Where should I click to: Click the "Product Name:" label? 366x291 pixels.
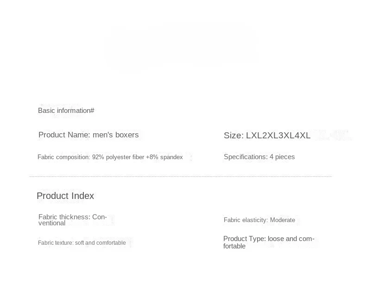coord(64,135)
